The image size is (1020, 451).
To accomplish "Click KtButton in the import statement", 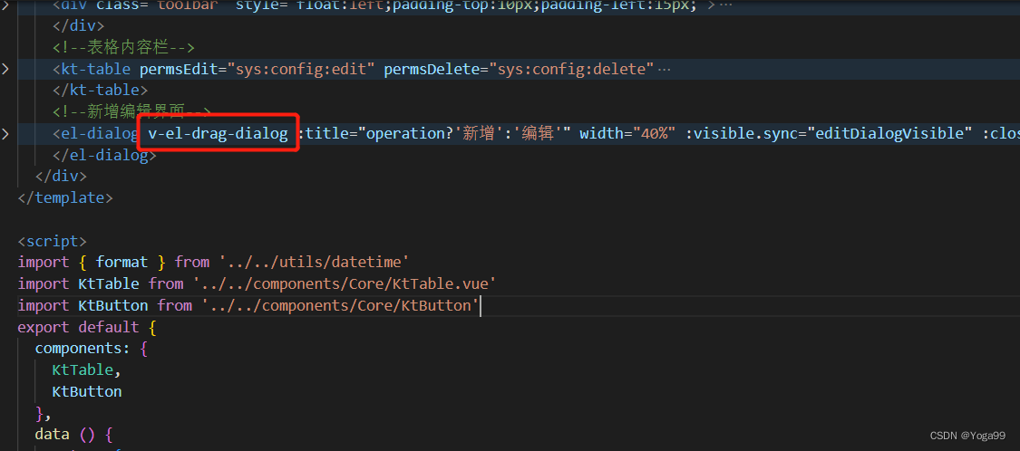I will pyautogui.click(x=113, y=305).
